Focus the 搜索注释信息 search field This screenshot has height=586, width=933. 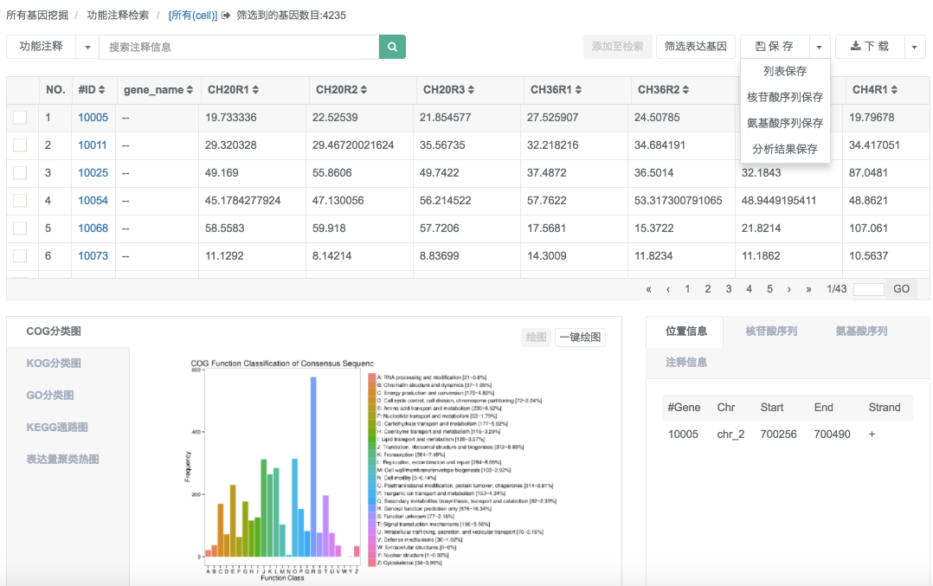tap(239, 47)
